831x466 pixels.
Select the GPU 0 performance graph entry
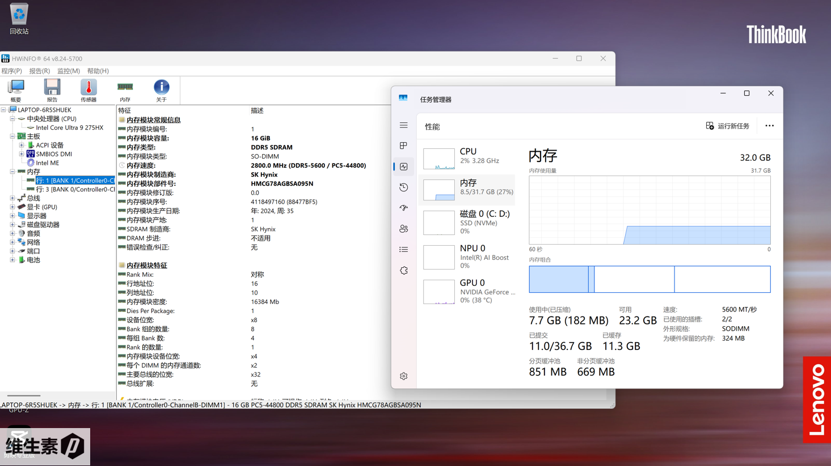(x=469, y=291)
